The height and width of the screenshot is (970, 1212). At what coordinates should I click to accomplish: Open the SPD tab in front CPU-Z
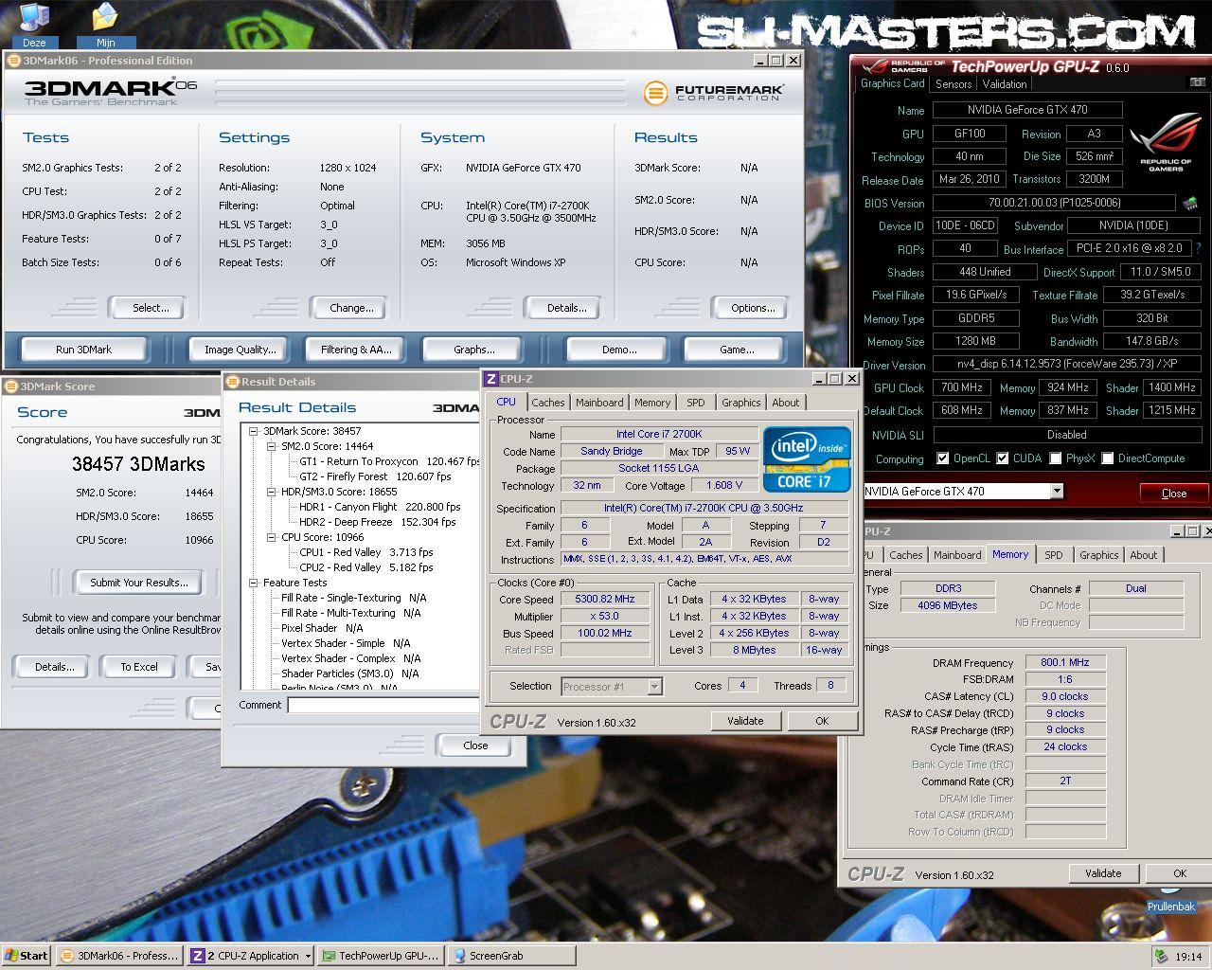click(x=696, y=403)
